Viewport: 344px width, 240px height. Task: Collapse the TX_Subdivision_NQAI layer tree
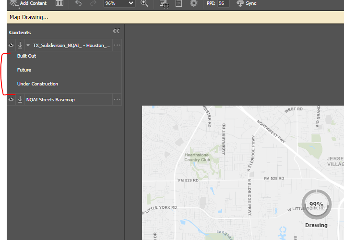(28, 45)
